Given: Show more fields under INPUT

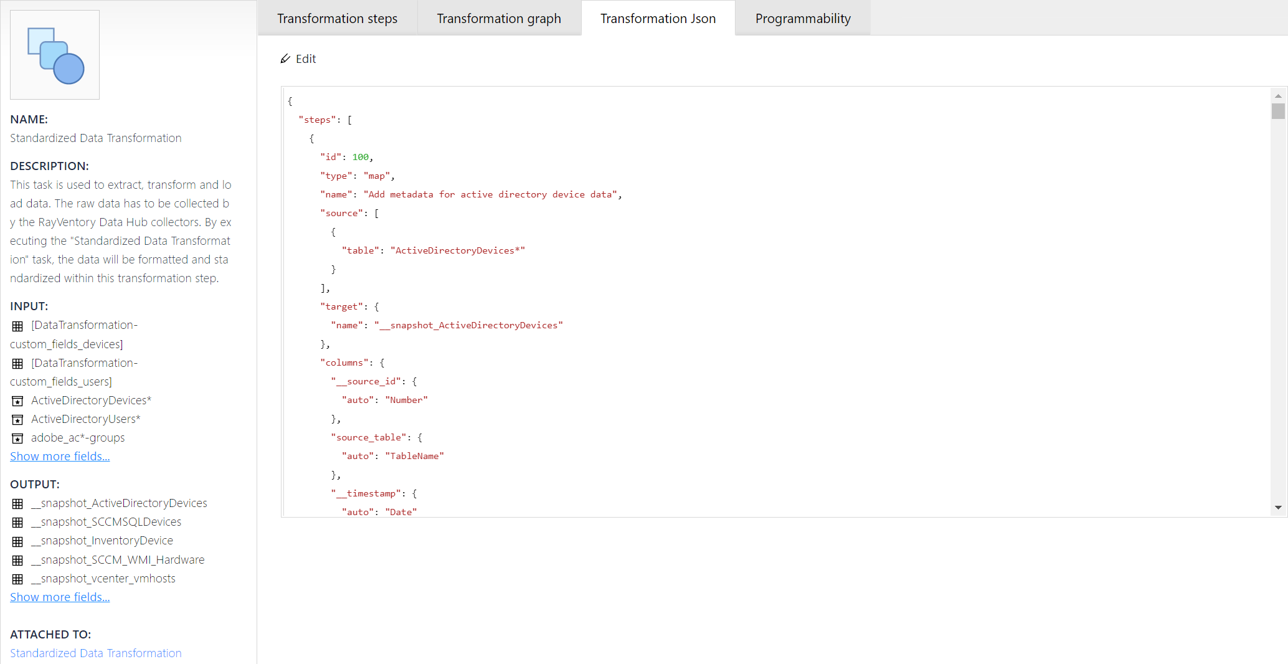Looking at the screenshot, I should tap(59, 456).
